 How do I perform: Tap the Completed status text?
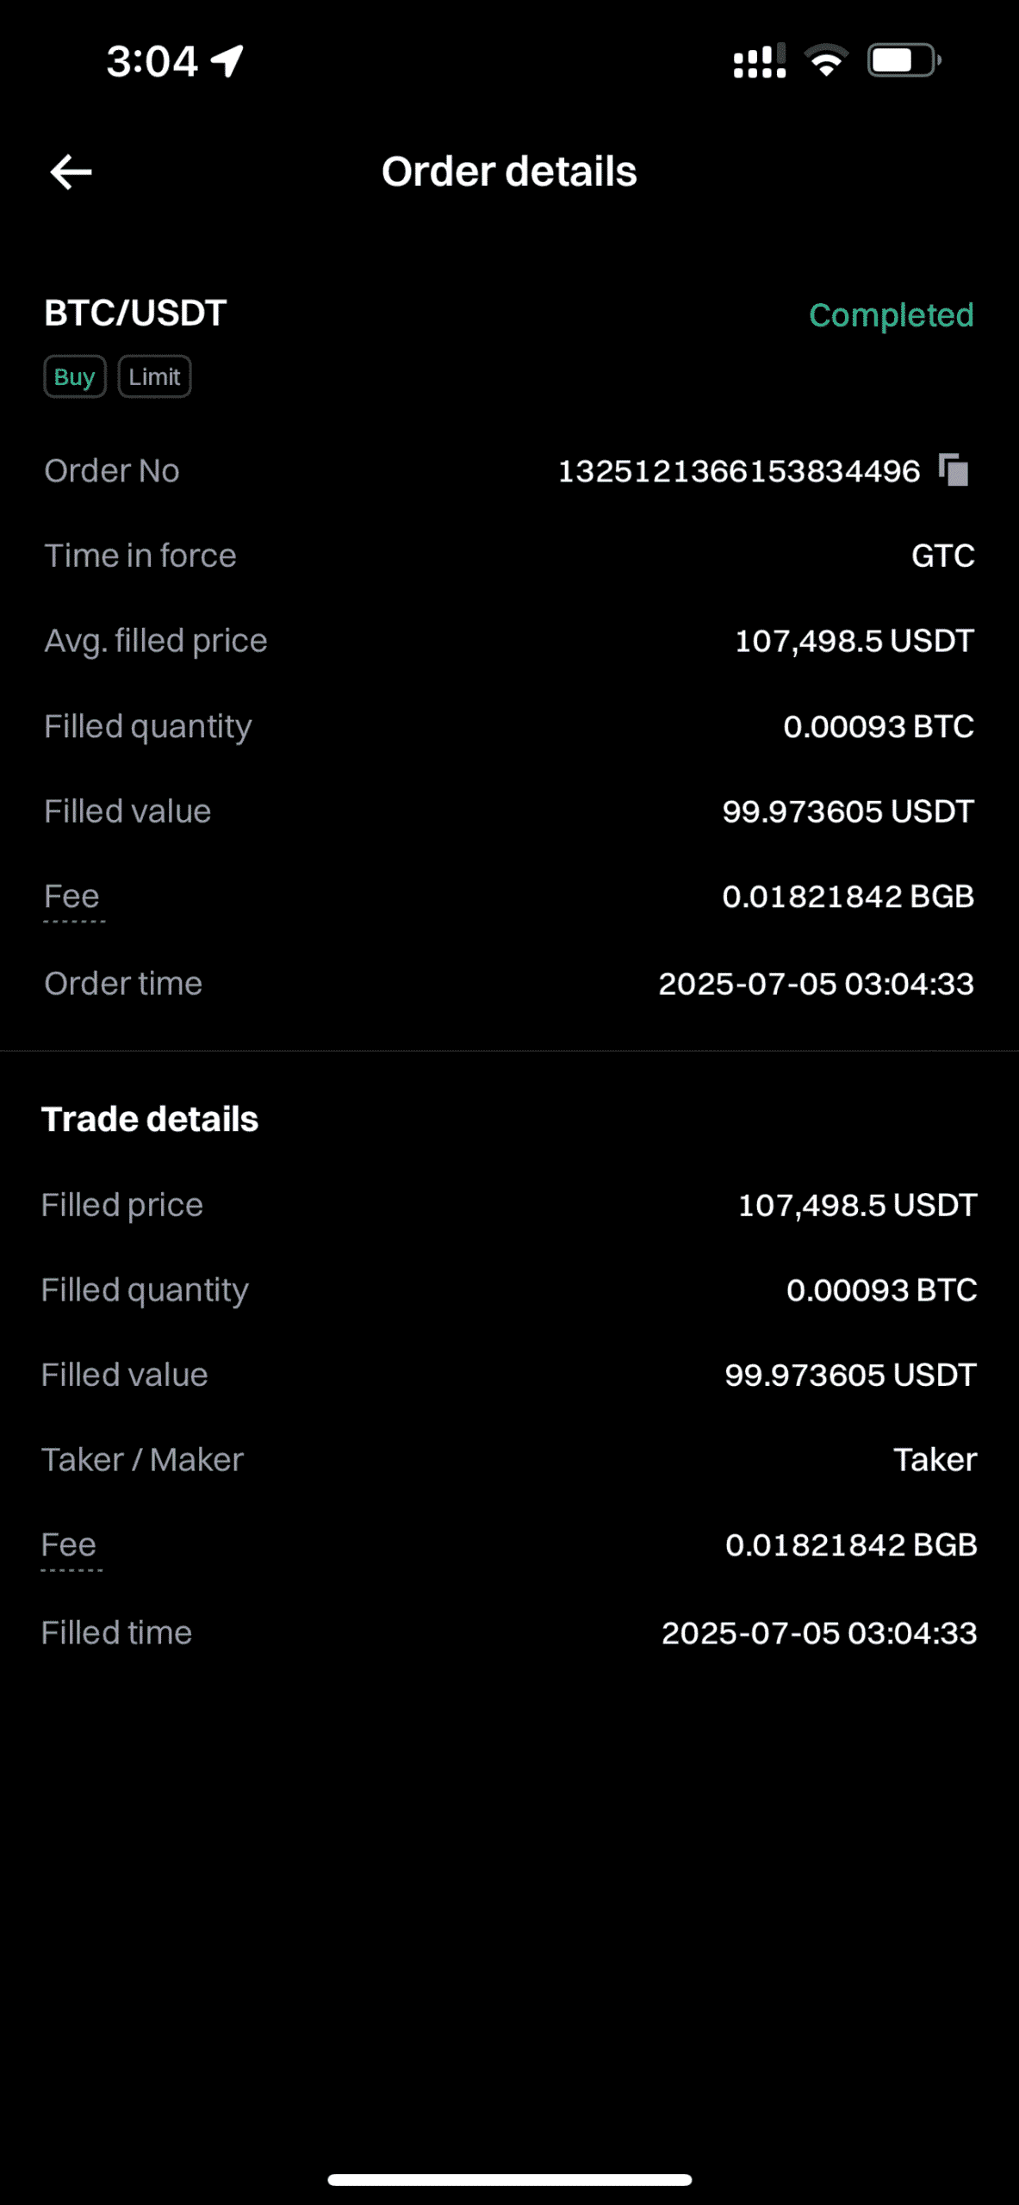[x=891, y=315]
